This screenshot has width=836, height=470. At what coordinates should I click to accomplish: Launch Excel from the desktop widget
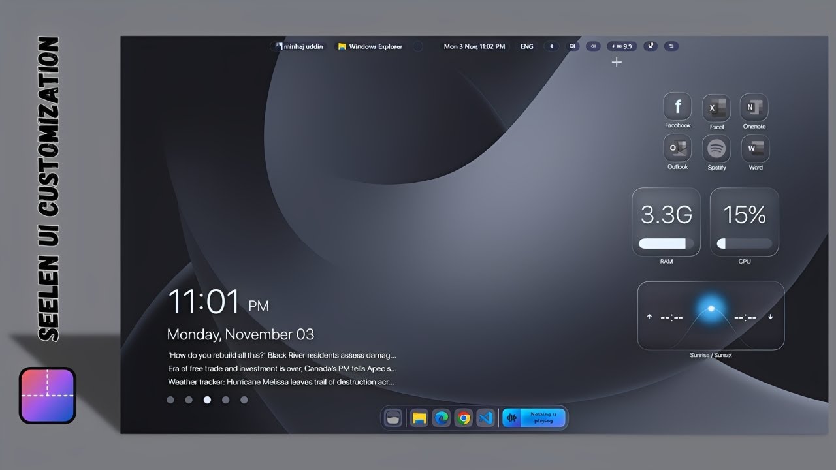(x=716, y=108)
